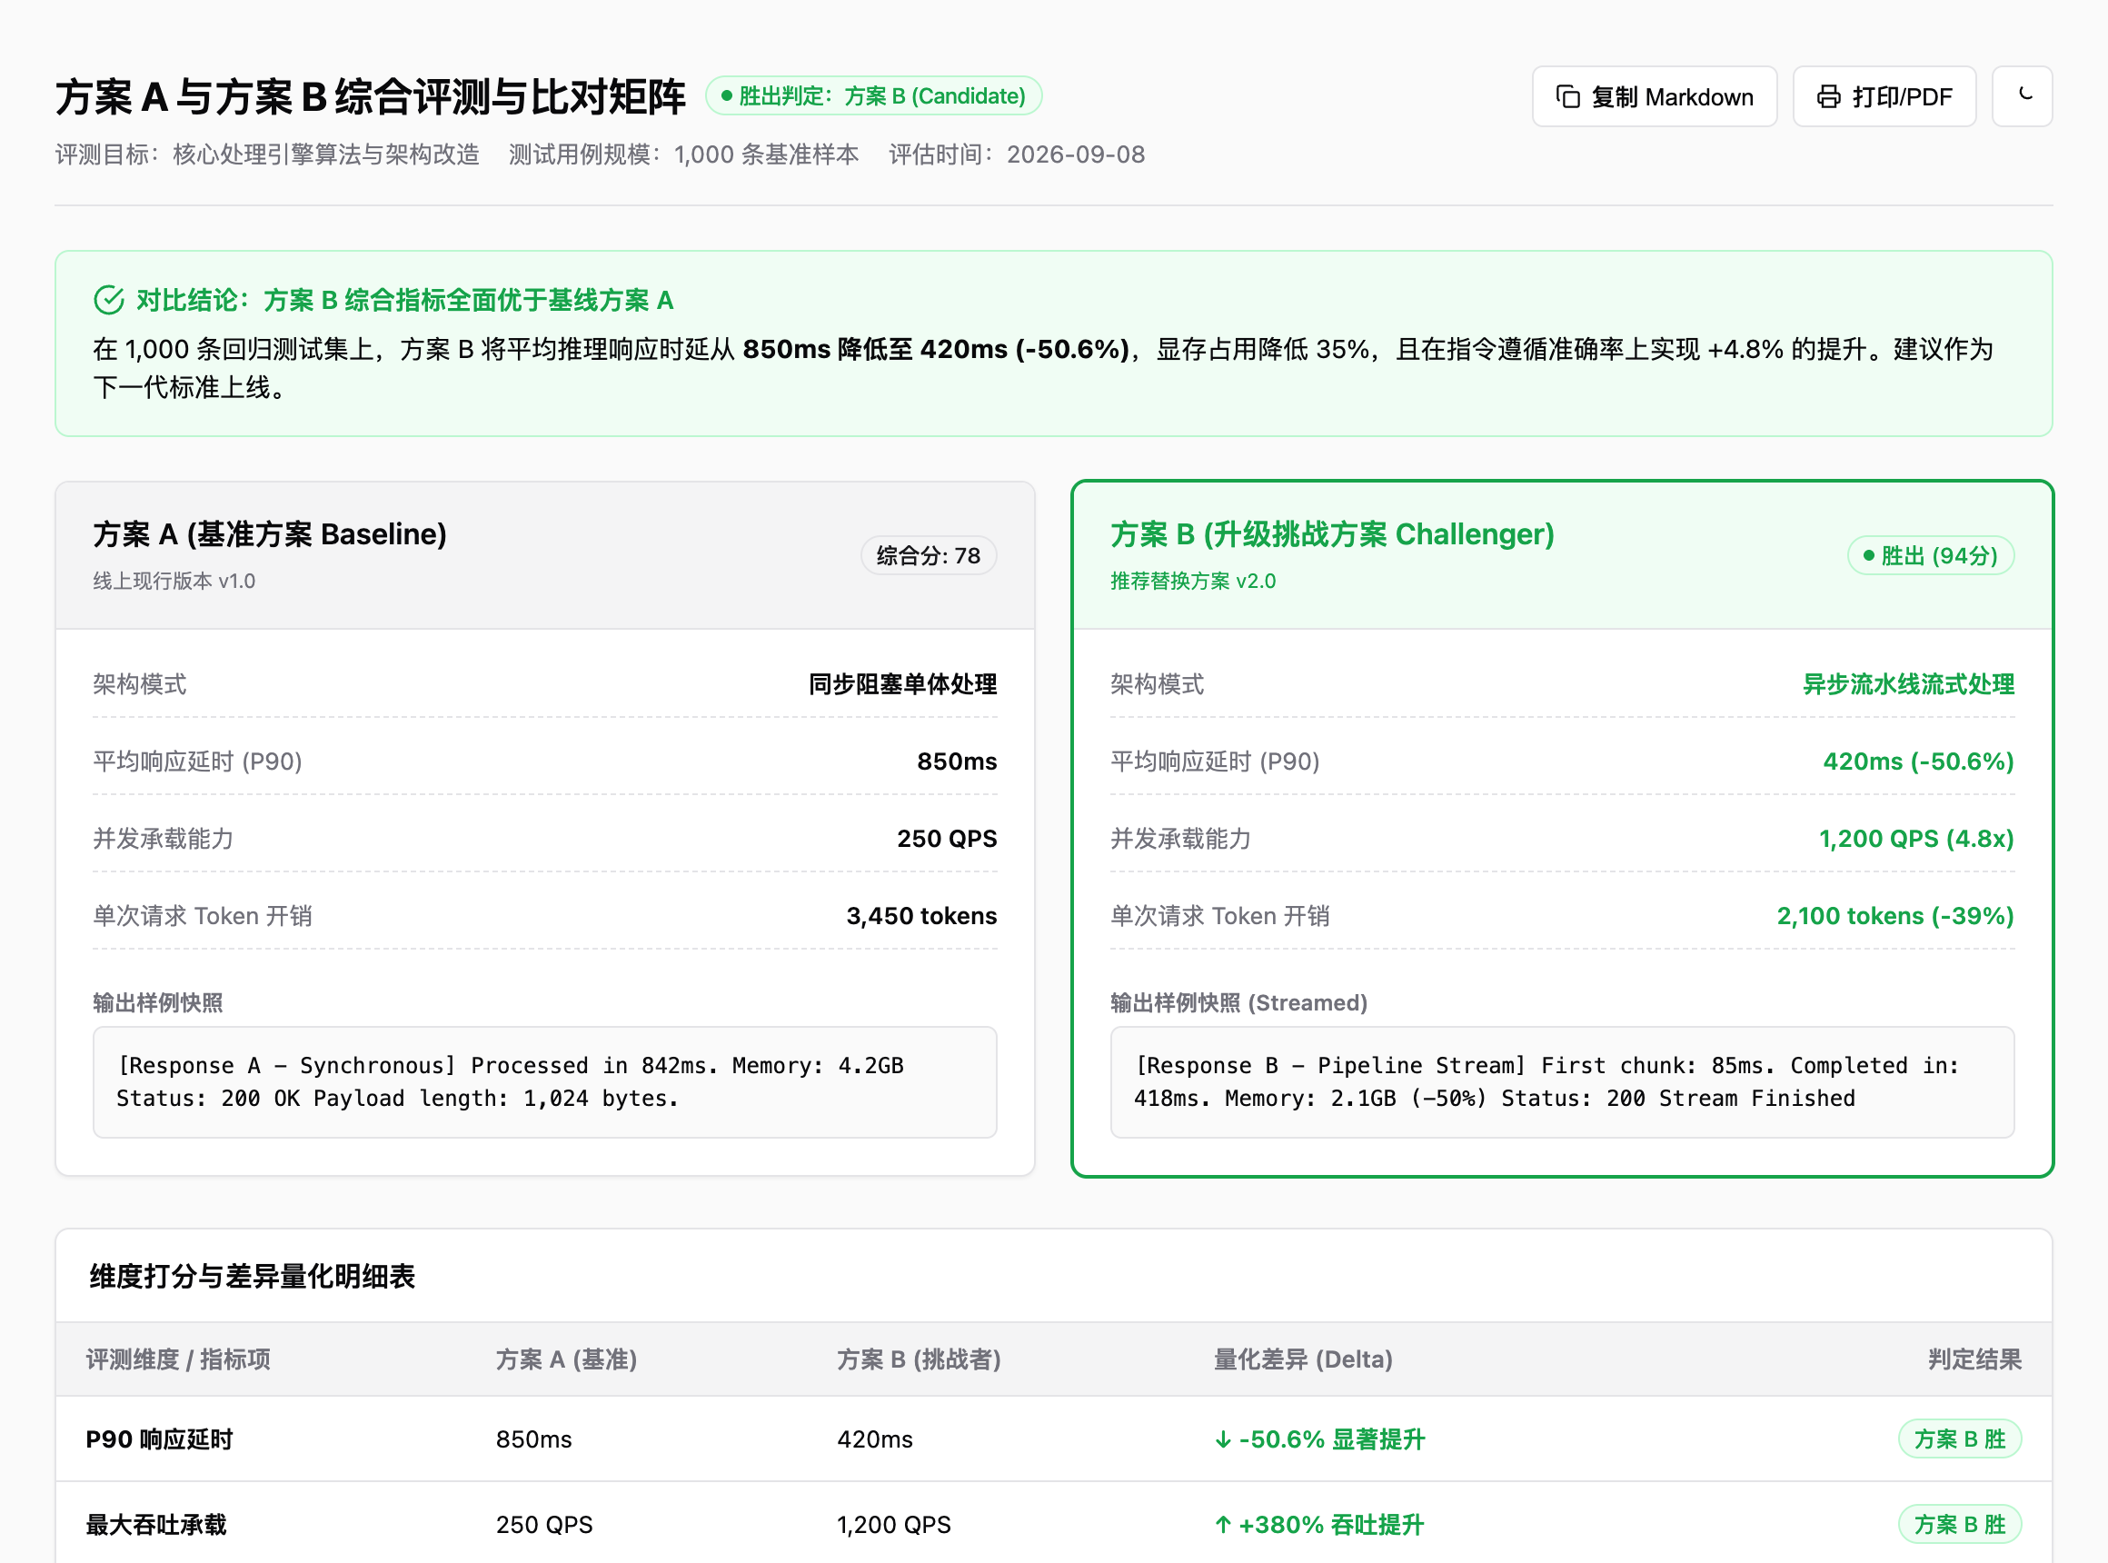Click the 评测维度 / 指标项 column header

pos(178,1359)
